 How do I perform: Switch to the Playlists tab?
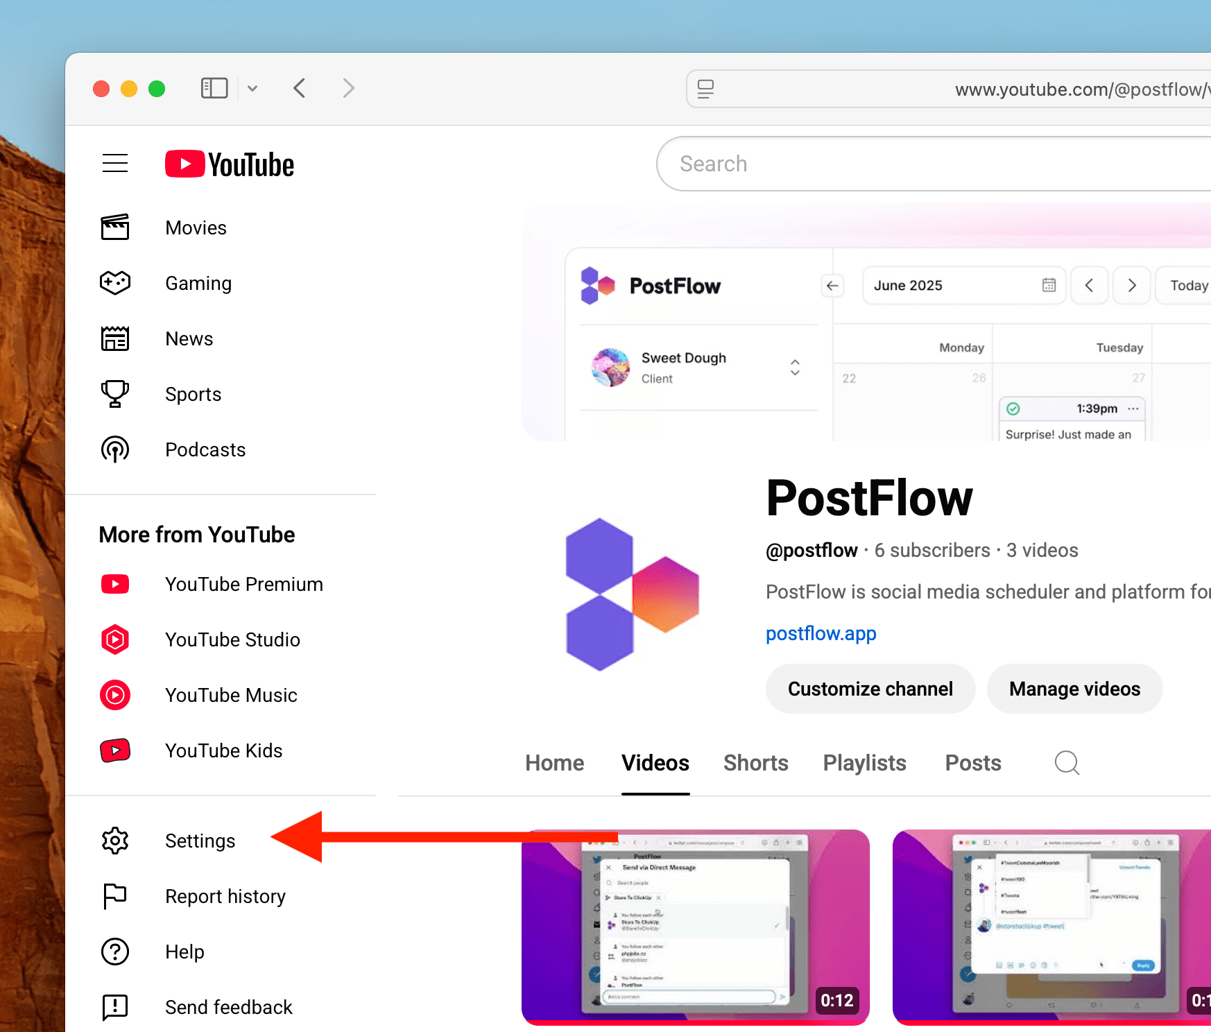pos(864,763)
